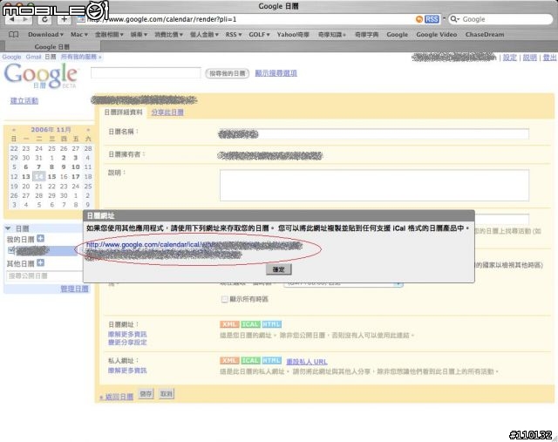Click the 管理日曆 link
The image size is (558, 442).
click(x=74, y=289)
